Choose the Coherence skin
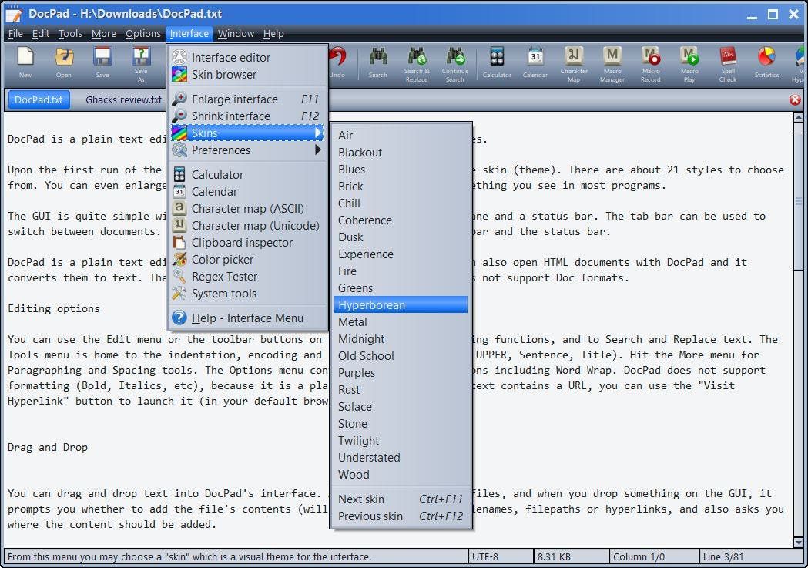808x568 pixels. pyautogui.click(x=401, y=220)
